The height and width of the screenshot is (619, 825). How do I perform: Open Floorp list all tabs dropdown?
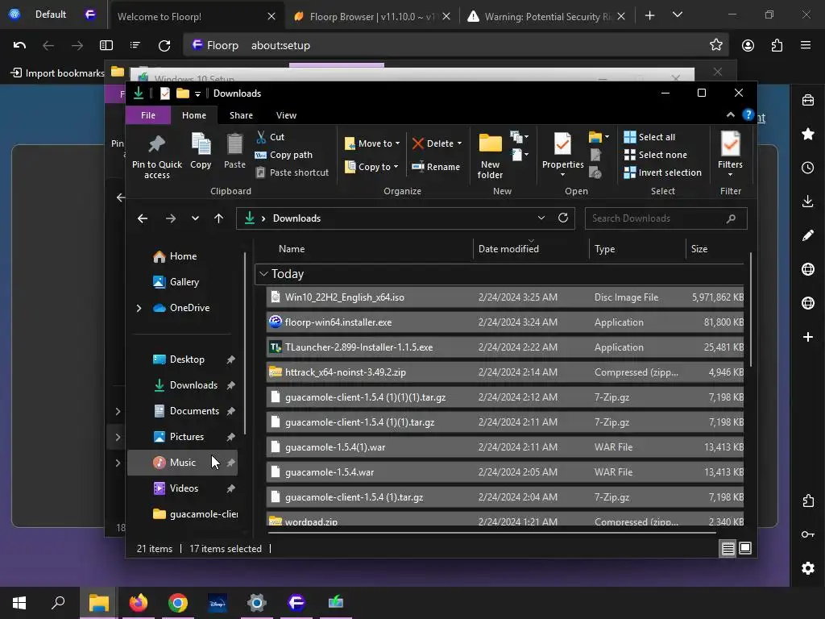tap(678, 15)
